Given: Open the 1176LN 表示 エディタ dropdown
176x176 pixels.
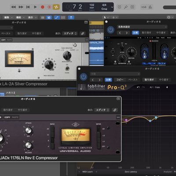Looking at the screenshot, I should 102,110.
